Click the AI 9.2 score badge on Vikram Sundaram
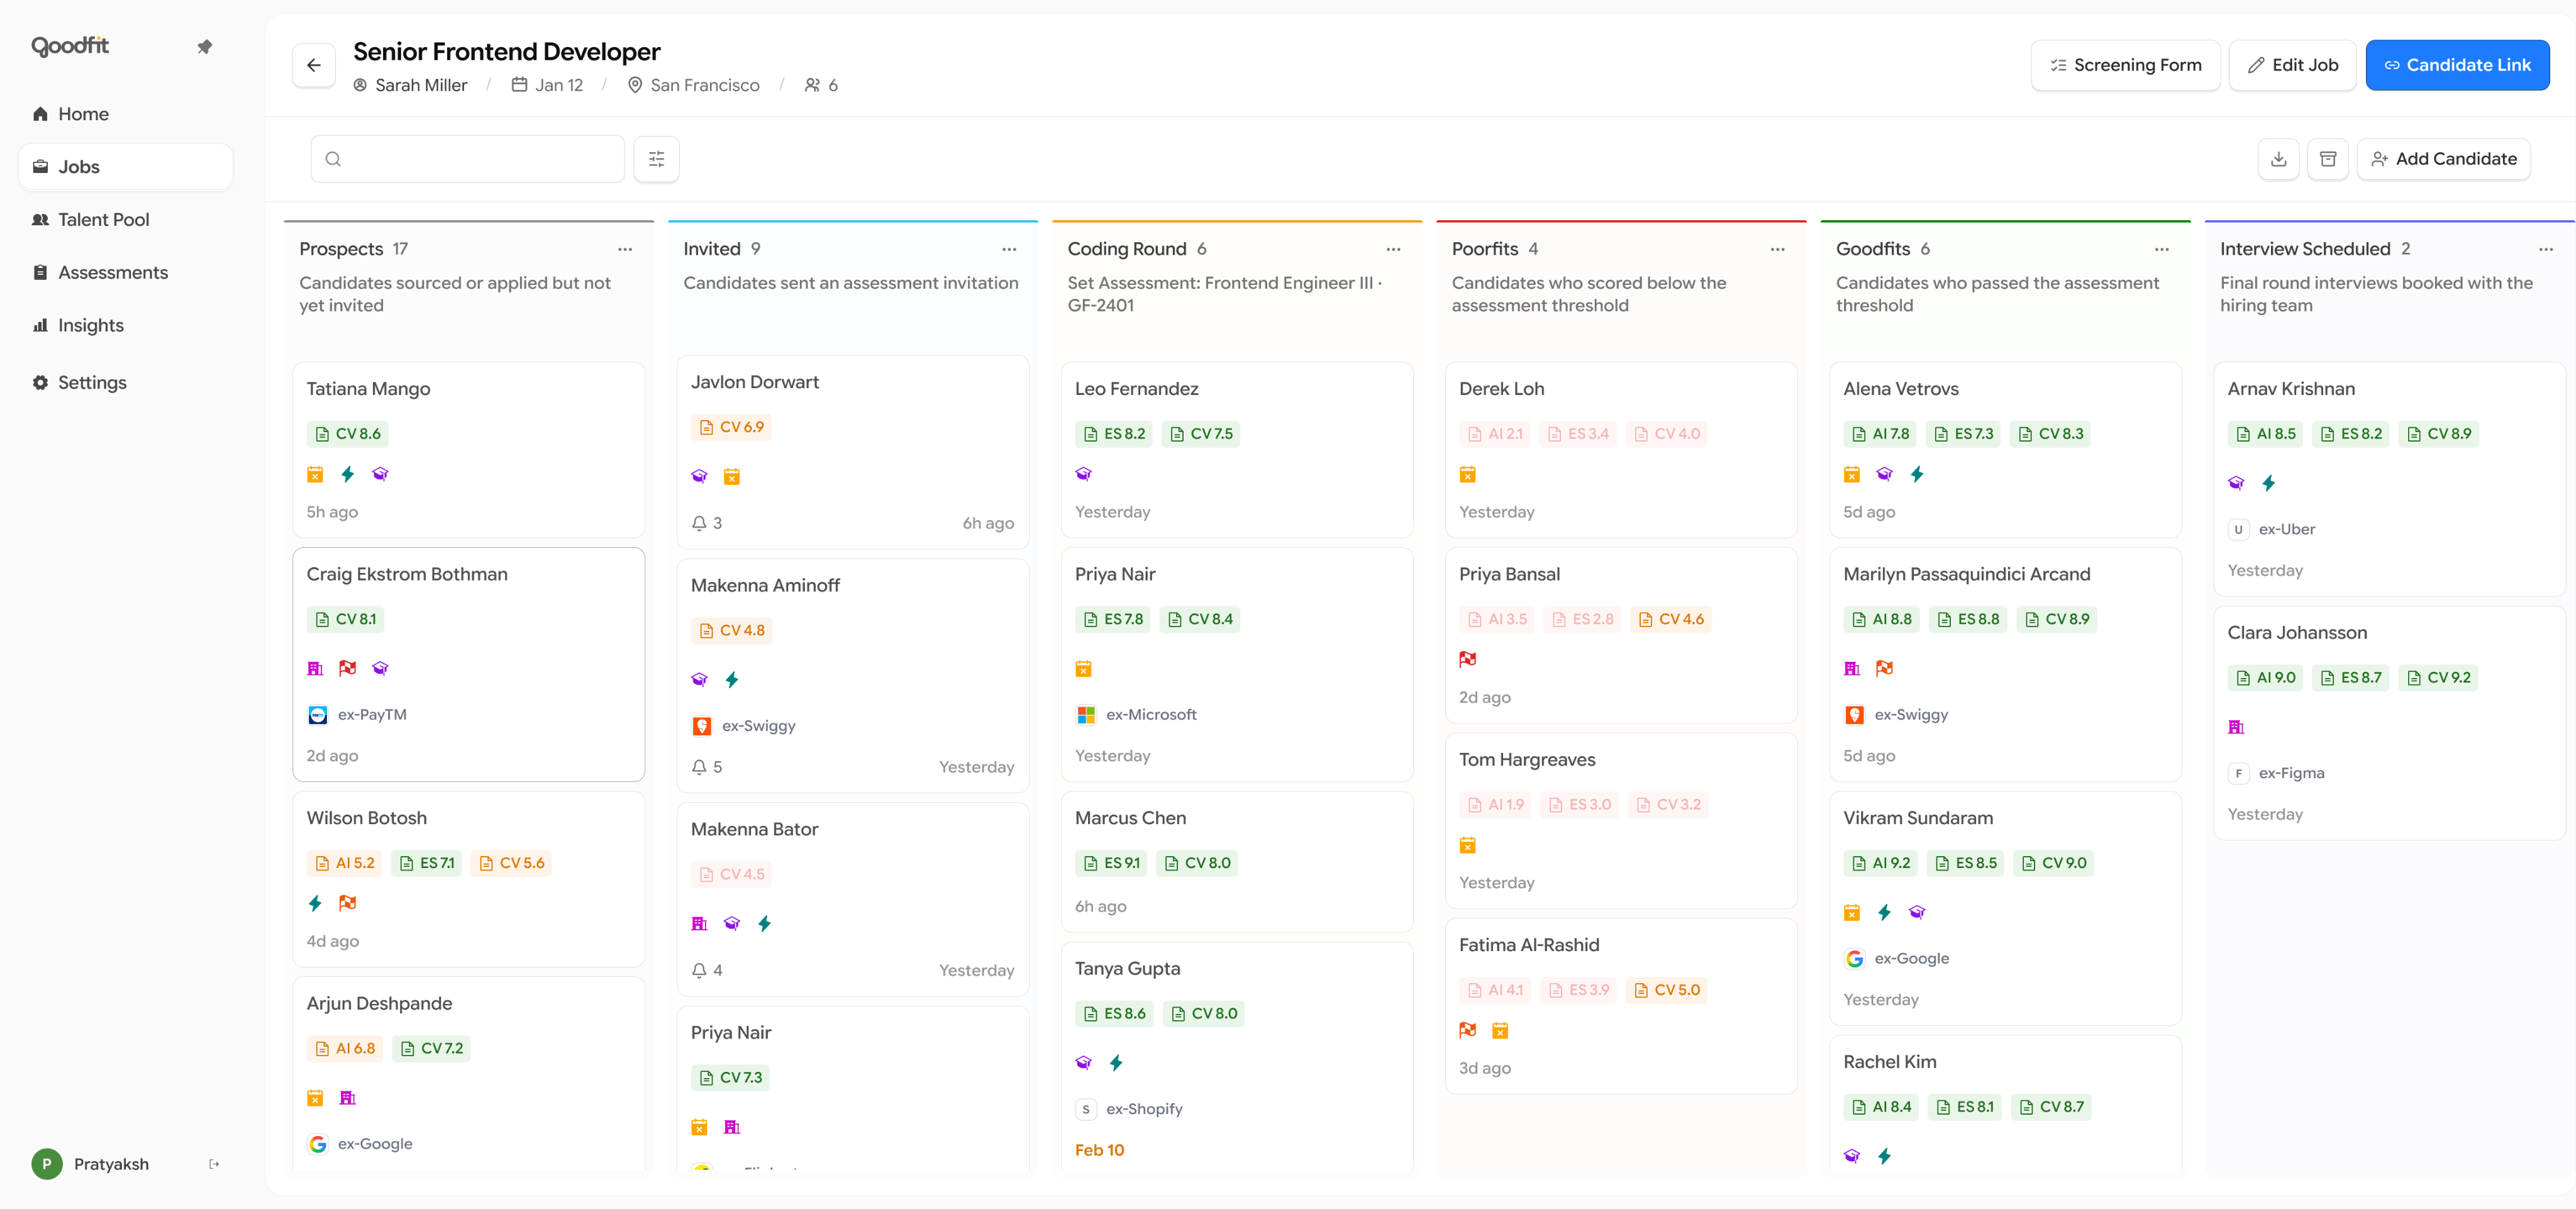The width and height of the screenshot is (2576, 1209). pos(1880,863)
